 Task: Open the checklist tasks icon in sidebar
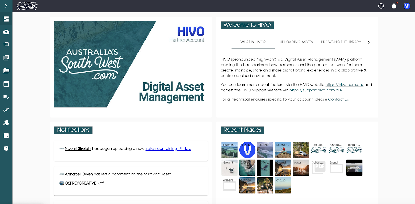(x=6, y=97)
